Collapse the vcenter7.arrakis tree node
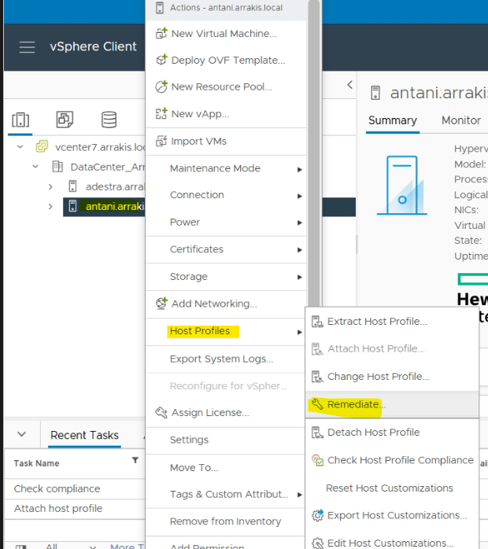The image size is (488, 549). tap(20, 147)
